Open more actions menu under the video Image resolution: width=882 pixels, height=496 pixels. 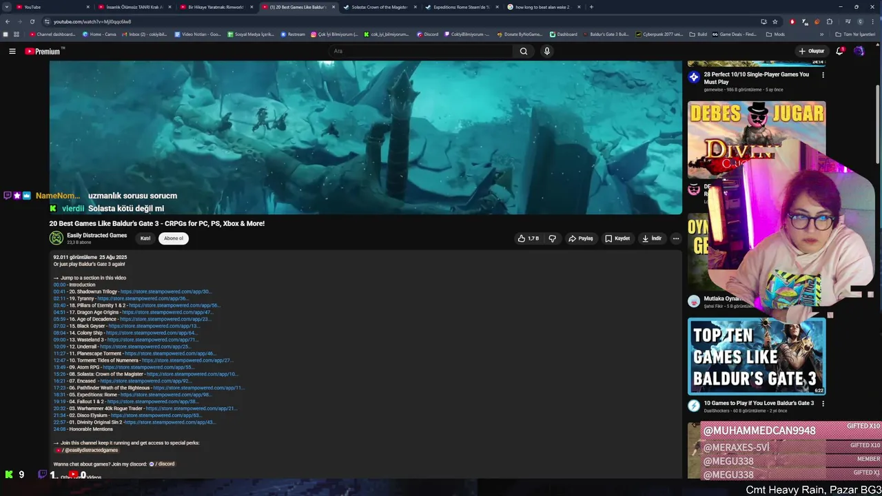pos(676,238)
